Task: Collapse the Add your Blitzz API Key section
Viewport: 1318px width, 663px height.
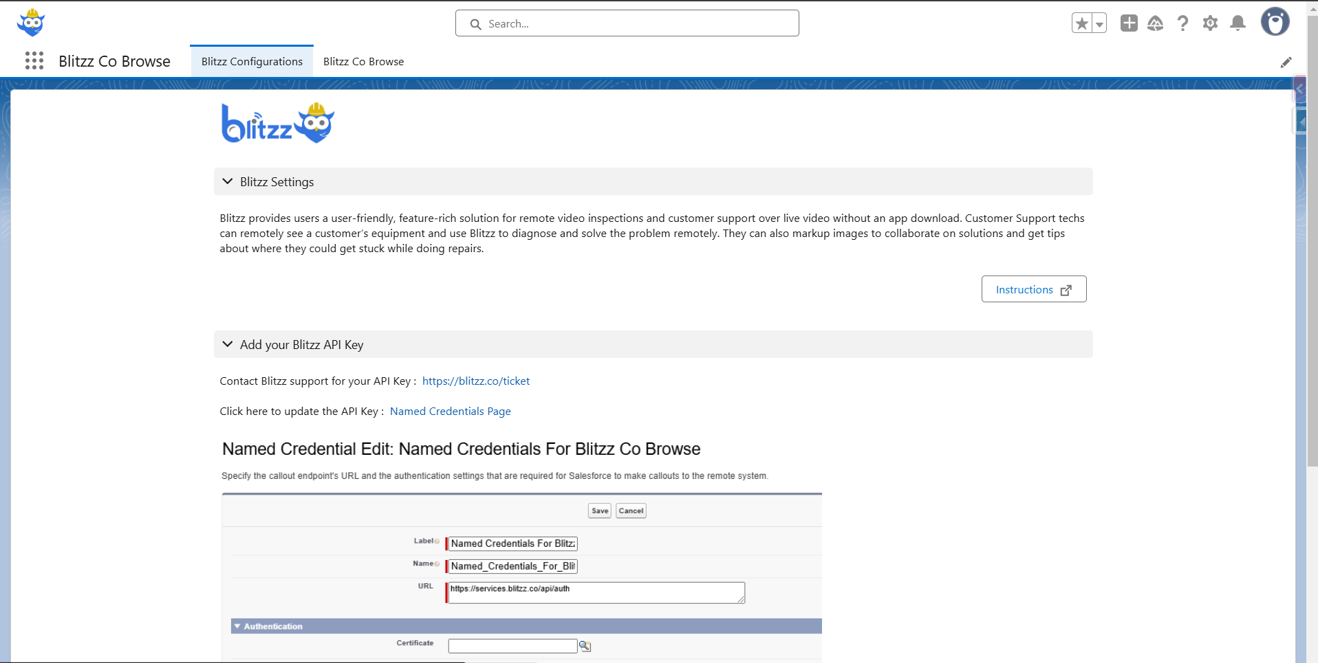Action: coord(228,344)
